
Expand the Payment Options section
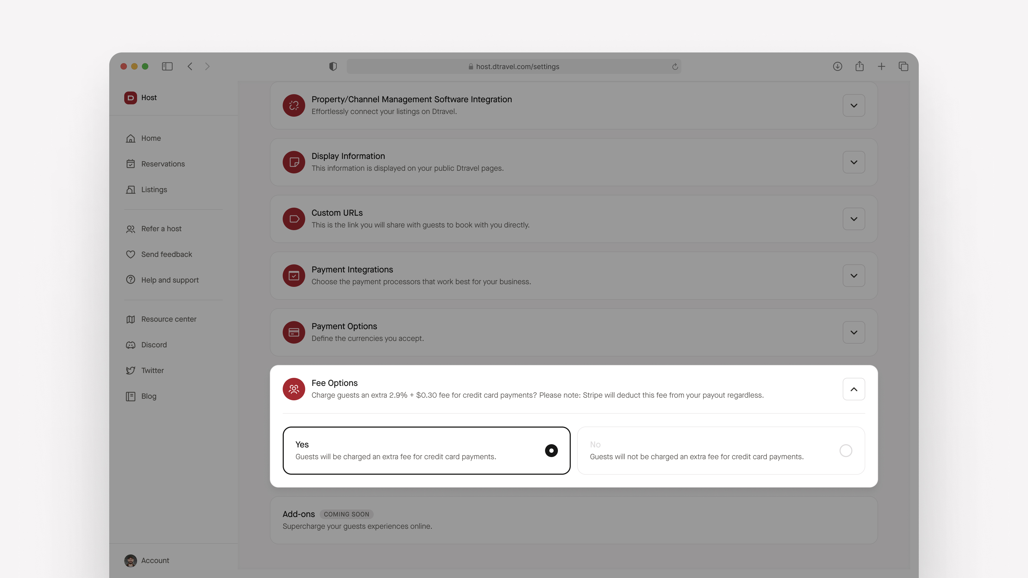pyautogui.click(x=854, y=332)
